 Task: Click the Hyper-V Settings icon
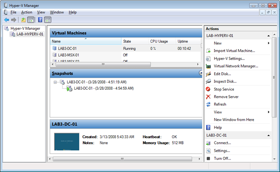point(208,59)
